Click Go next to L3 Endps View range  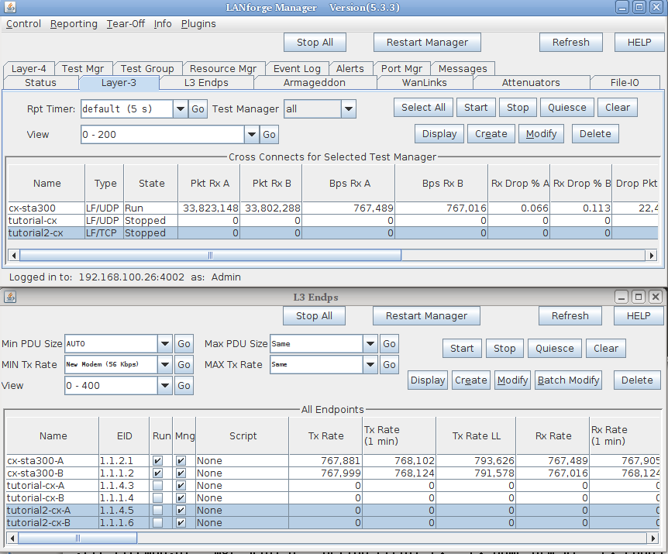pyautogui.click(x=184, y=385)
